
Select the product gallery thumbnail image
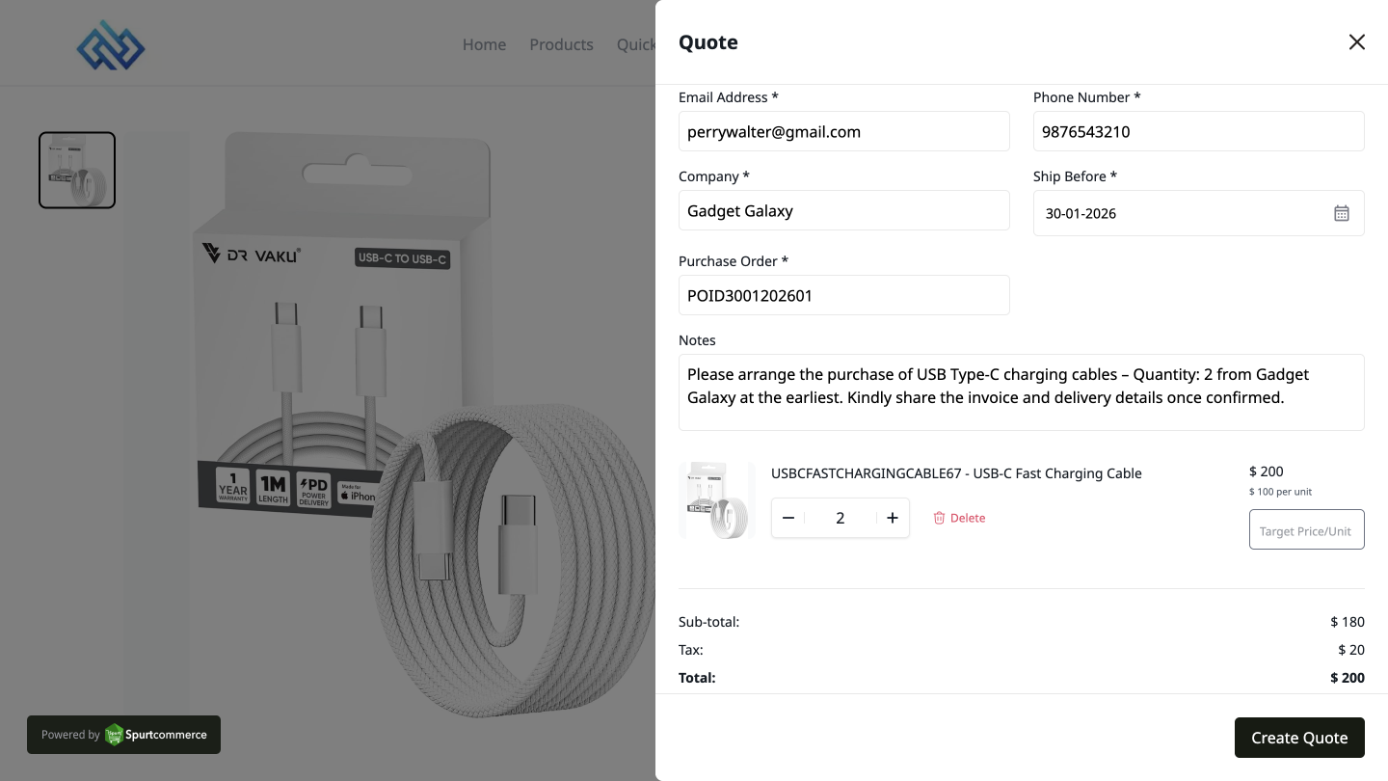tap(77, 170)
